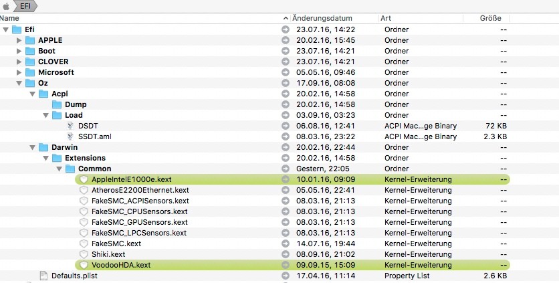The height and width of the screenshot is (283, 559).
Task: Click the Defaults.plist document icon
Action: [43, 276]
